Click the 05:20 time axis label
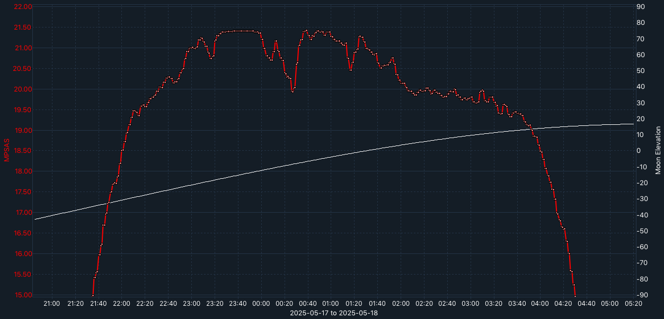 (633, 304)
